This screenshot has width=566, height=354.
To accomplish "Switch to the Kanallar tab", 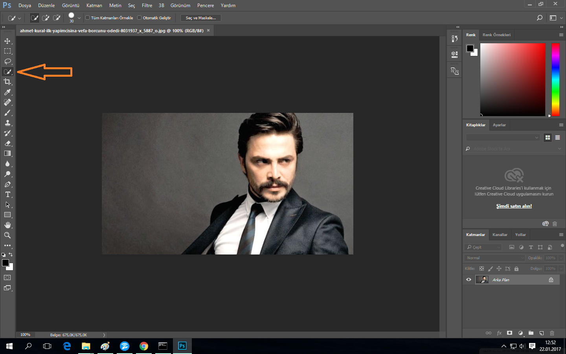I will pos(500,235).
